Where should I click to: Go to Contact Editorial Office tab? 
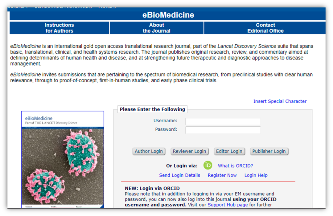pyautogui.click(x=265, y=28)
